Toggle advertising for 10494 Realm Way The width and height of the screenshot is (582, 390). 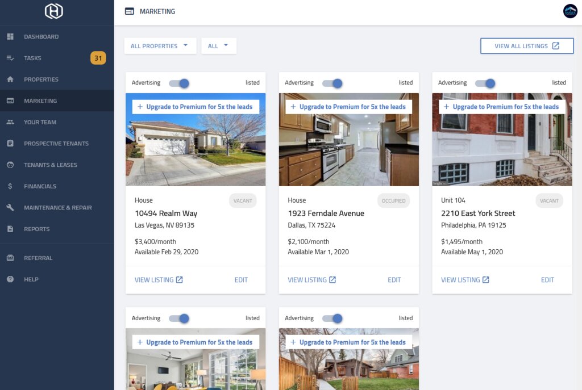(179, 83)
